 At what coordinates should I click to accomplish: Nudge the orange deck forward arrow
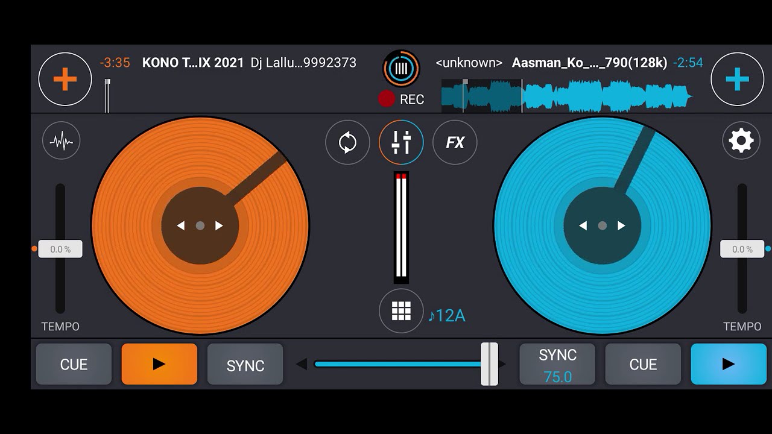[220, 225]
